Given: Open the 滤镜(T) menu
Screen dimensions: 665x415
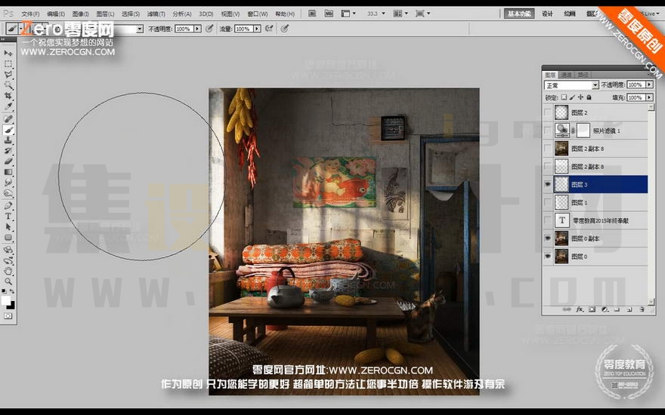Looking at the screenshot, I should 156,14.
